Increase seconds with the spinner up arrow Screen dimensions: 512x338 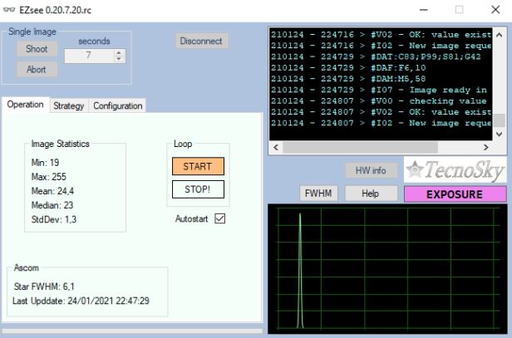[117, 52]
